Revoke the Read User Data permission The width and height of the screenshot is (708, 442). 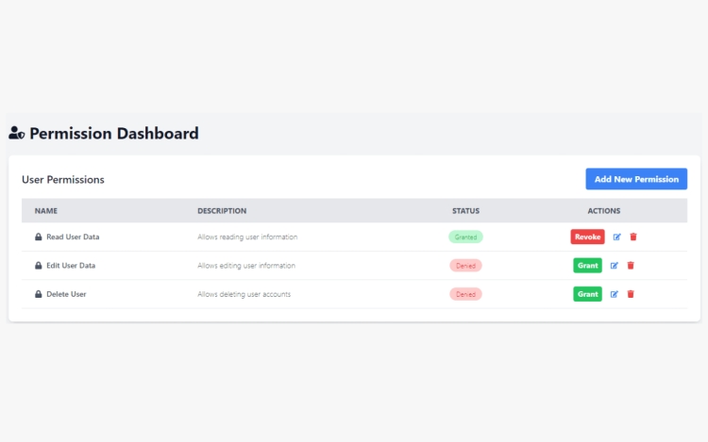point(587,237)
